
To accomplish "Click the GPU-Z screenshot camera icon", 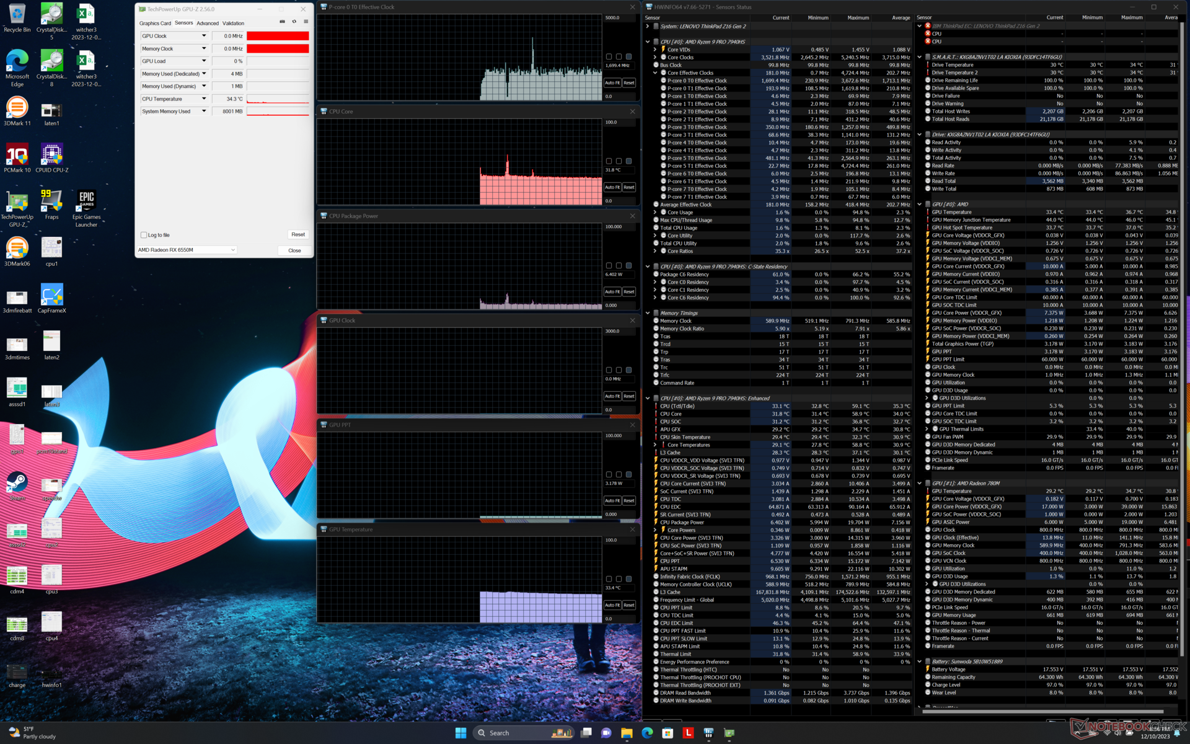I will click(x=282, y=22).
